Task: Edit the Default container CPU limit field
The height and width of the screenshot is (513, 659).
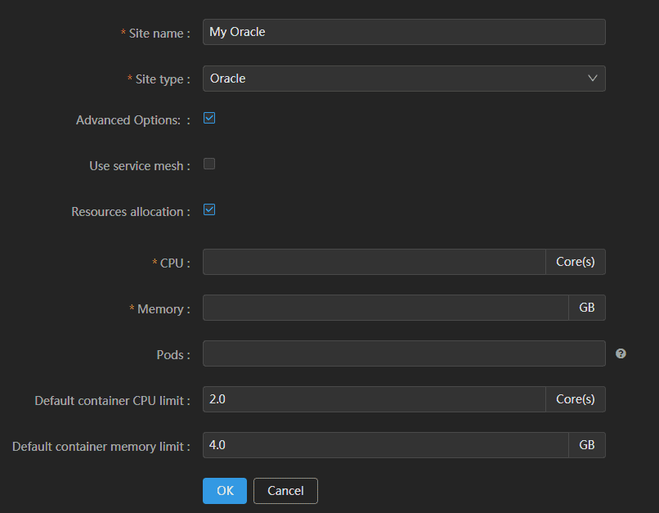Action: click(374, 399)
